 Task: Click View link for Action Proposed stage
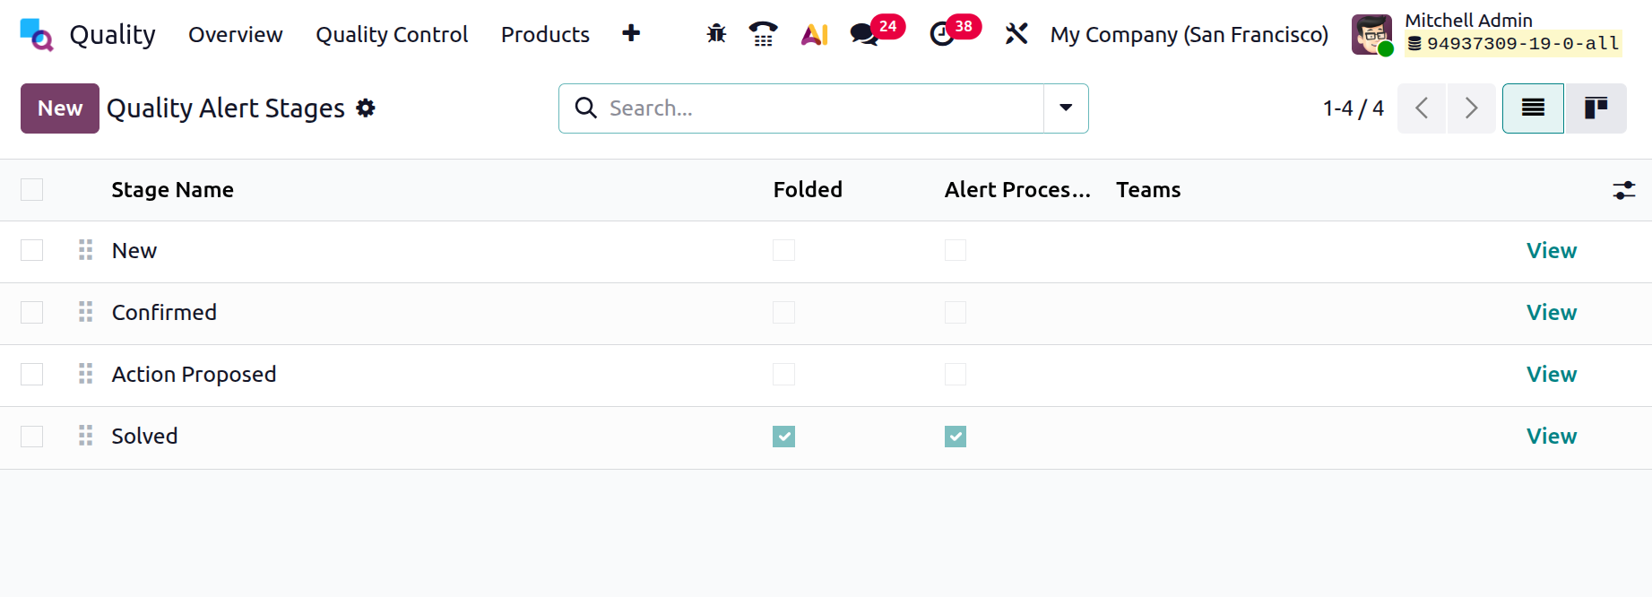point(1551,375)
